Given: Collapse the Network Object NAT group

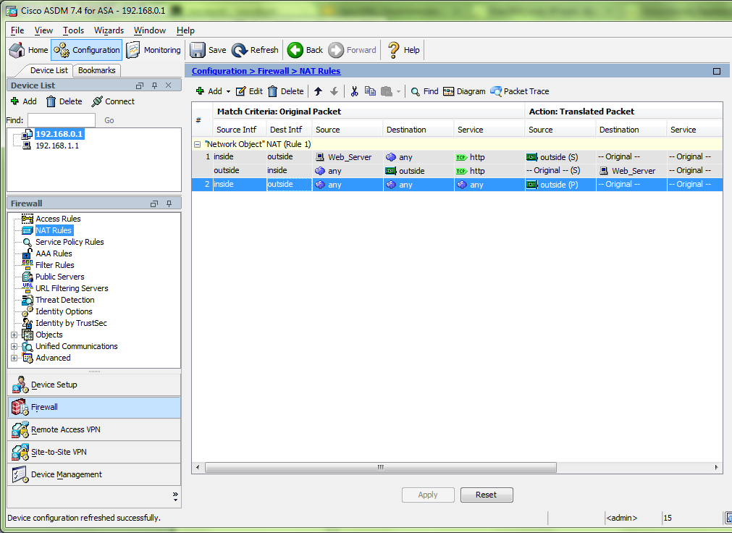Looking at the screenshot, I should coord(198,144).
